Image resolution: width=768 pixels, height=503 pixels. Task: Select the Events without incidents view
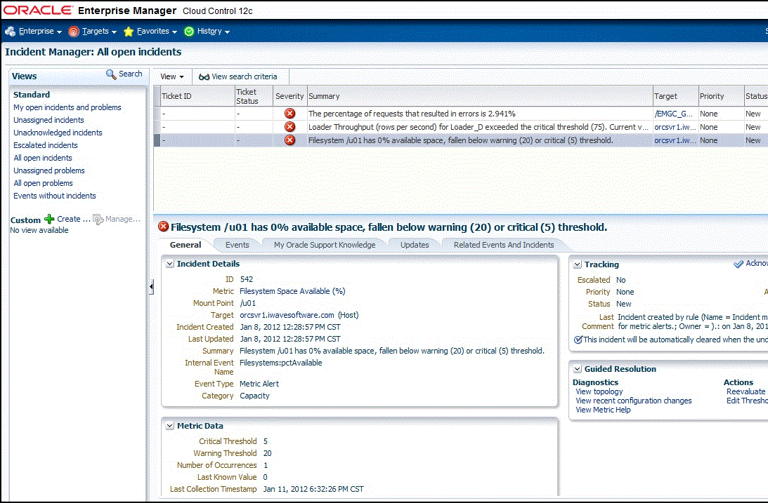click(x=54, y=196)
